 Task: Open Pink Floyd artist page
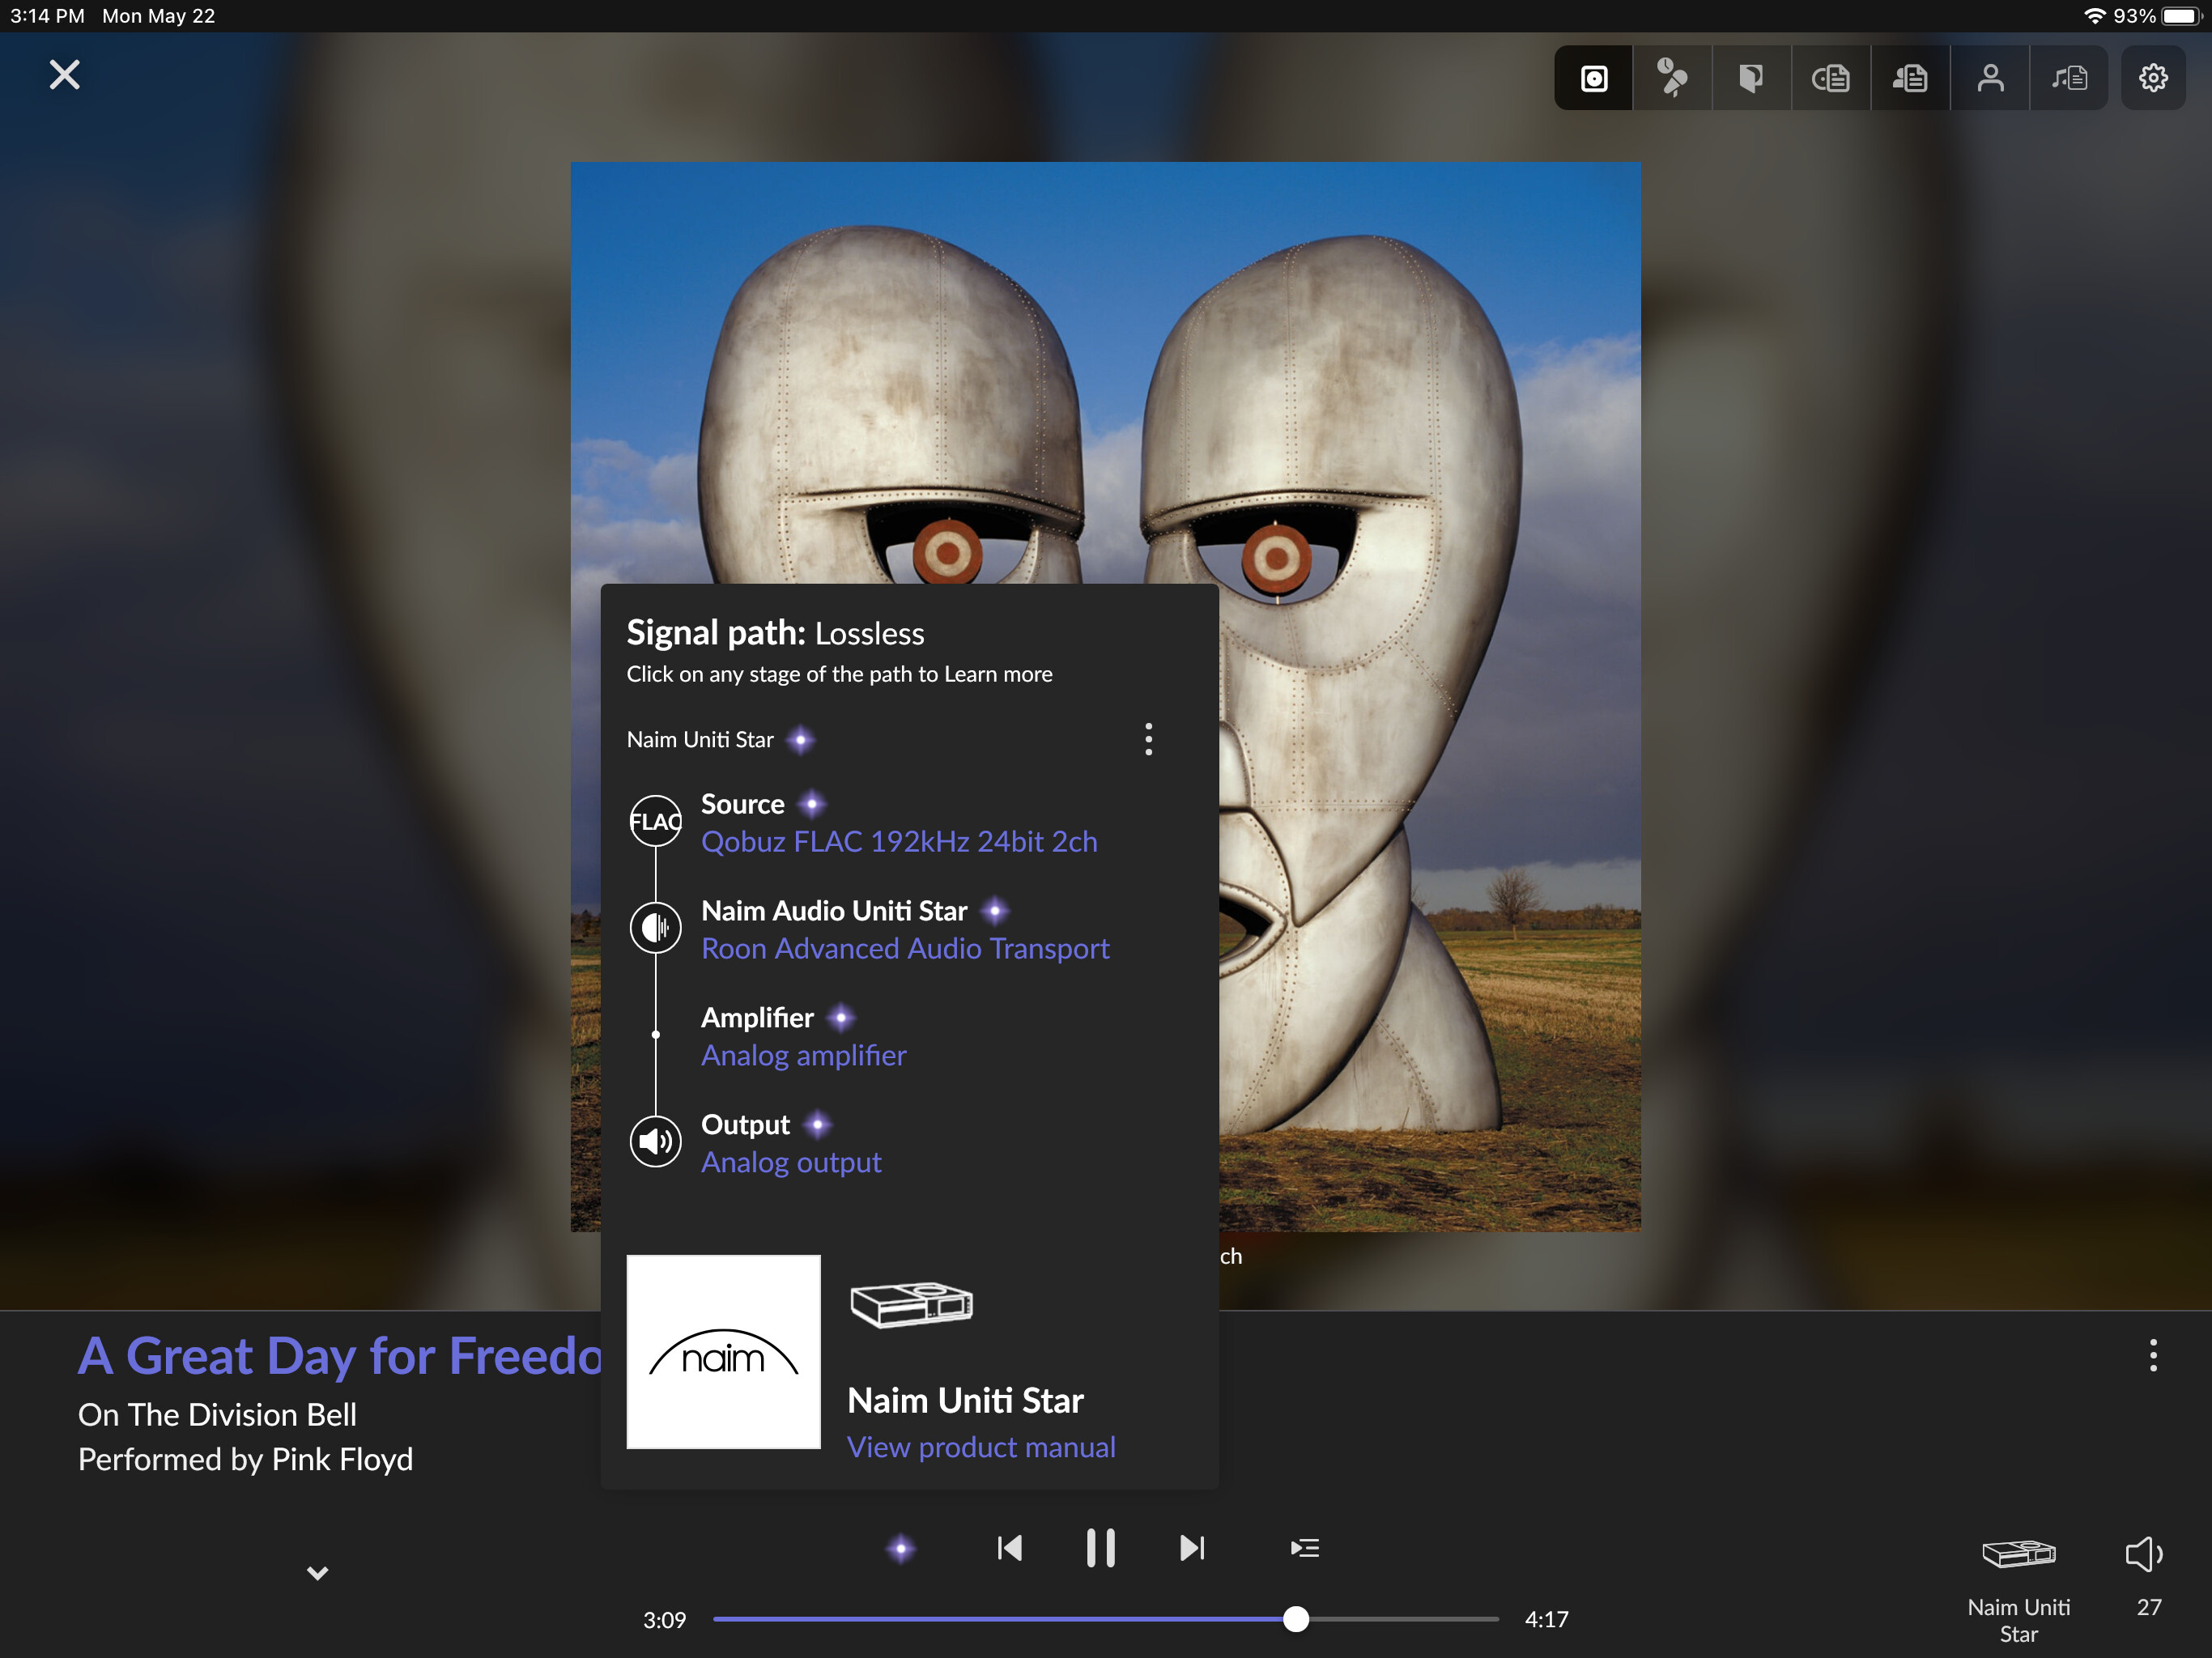pyautogui.click(x=342, y=1460)
